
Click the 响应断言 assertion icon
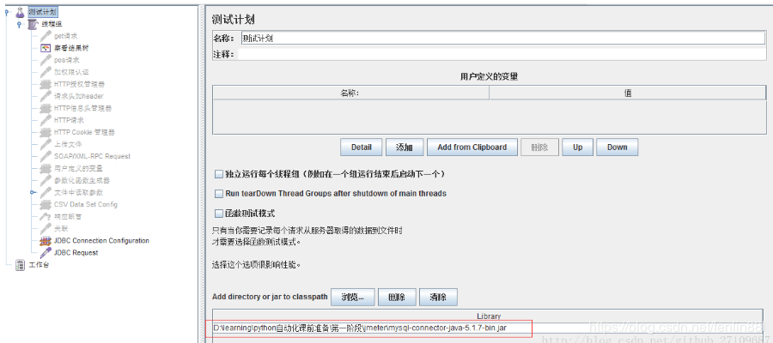point(46,217)
